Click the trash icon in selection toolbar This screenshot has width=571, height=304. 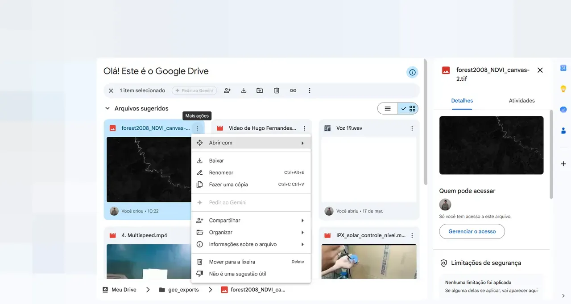[x=277, y=90]
